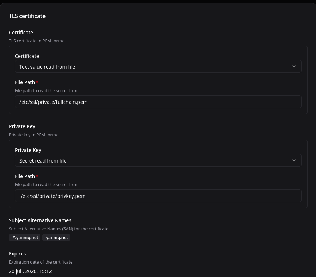Click 'Expiration date of the certificate' text

click(x=41, y=262)
